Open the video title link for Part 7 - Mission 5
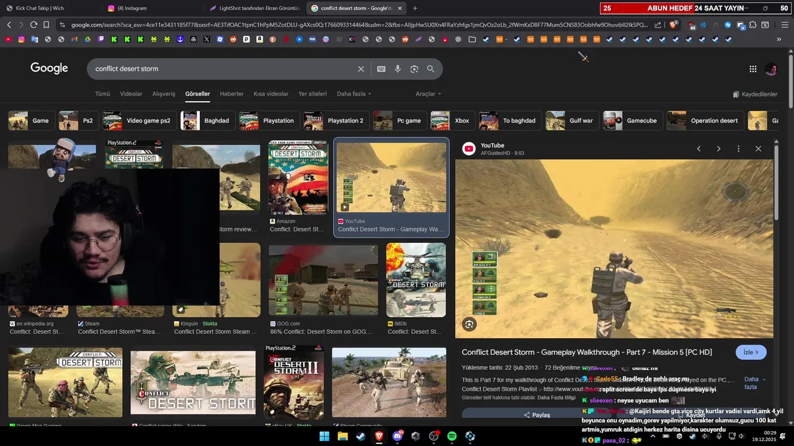The height and width of the screenshot is (446, 794). point(586,352)
